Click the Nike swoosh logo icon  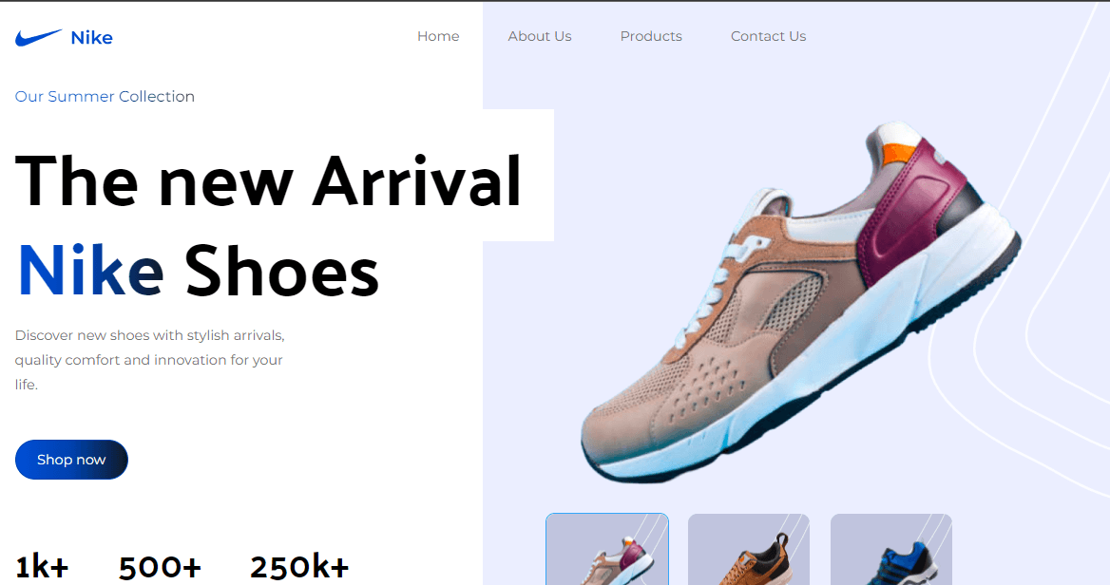click(38, 37)
